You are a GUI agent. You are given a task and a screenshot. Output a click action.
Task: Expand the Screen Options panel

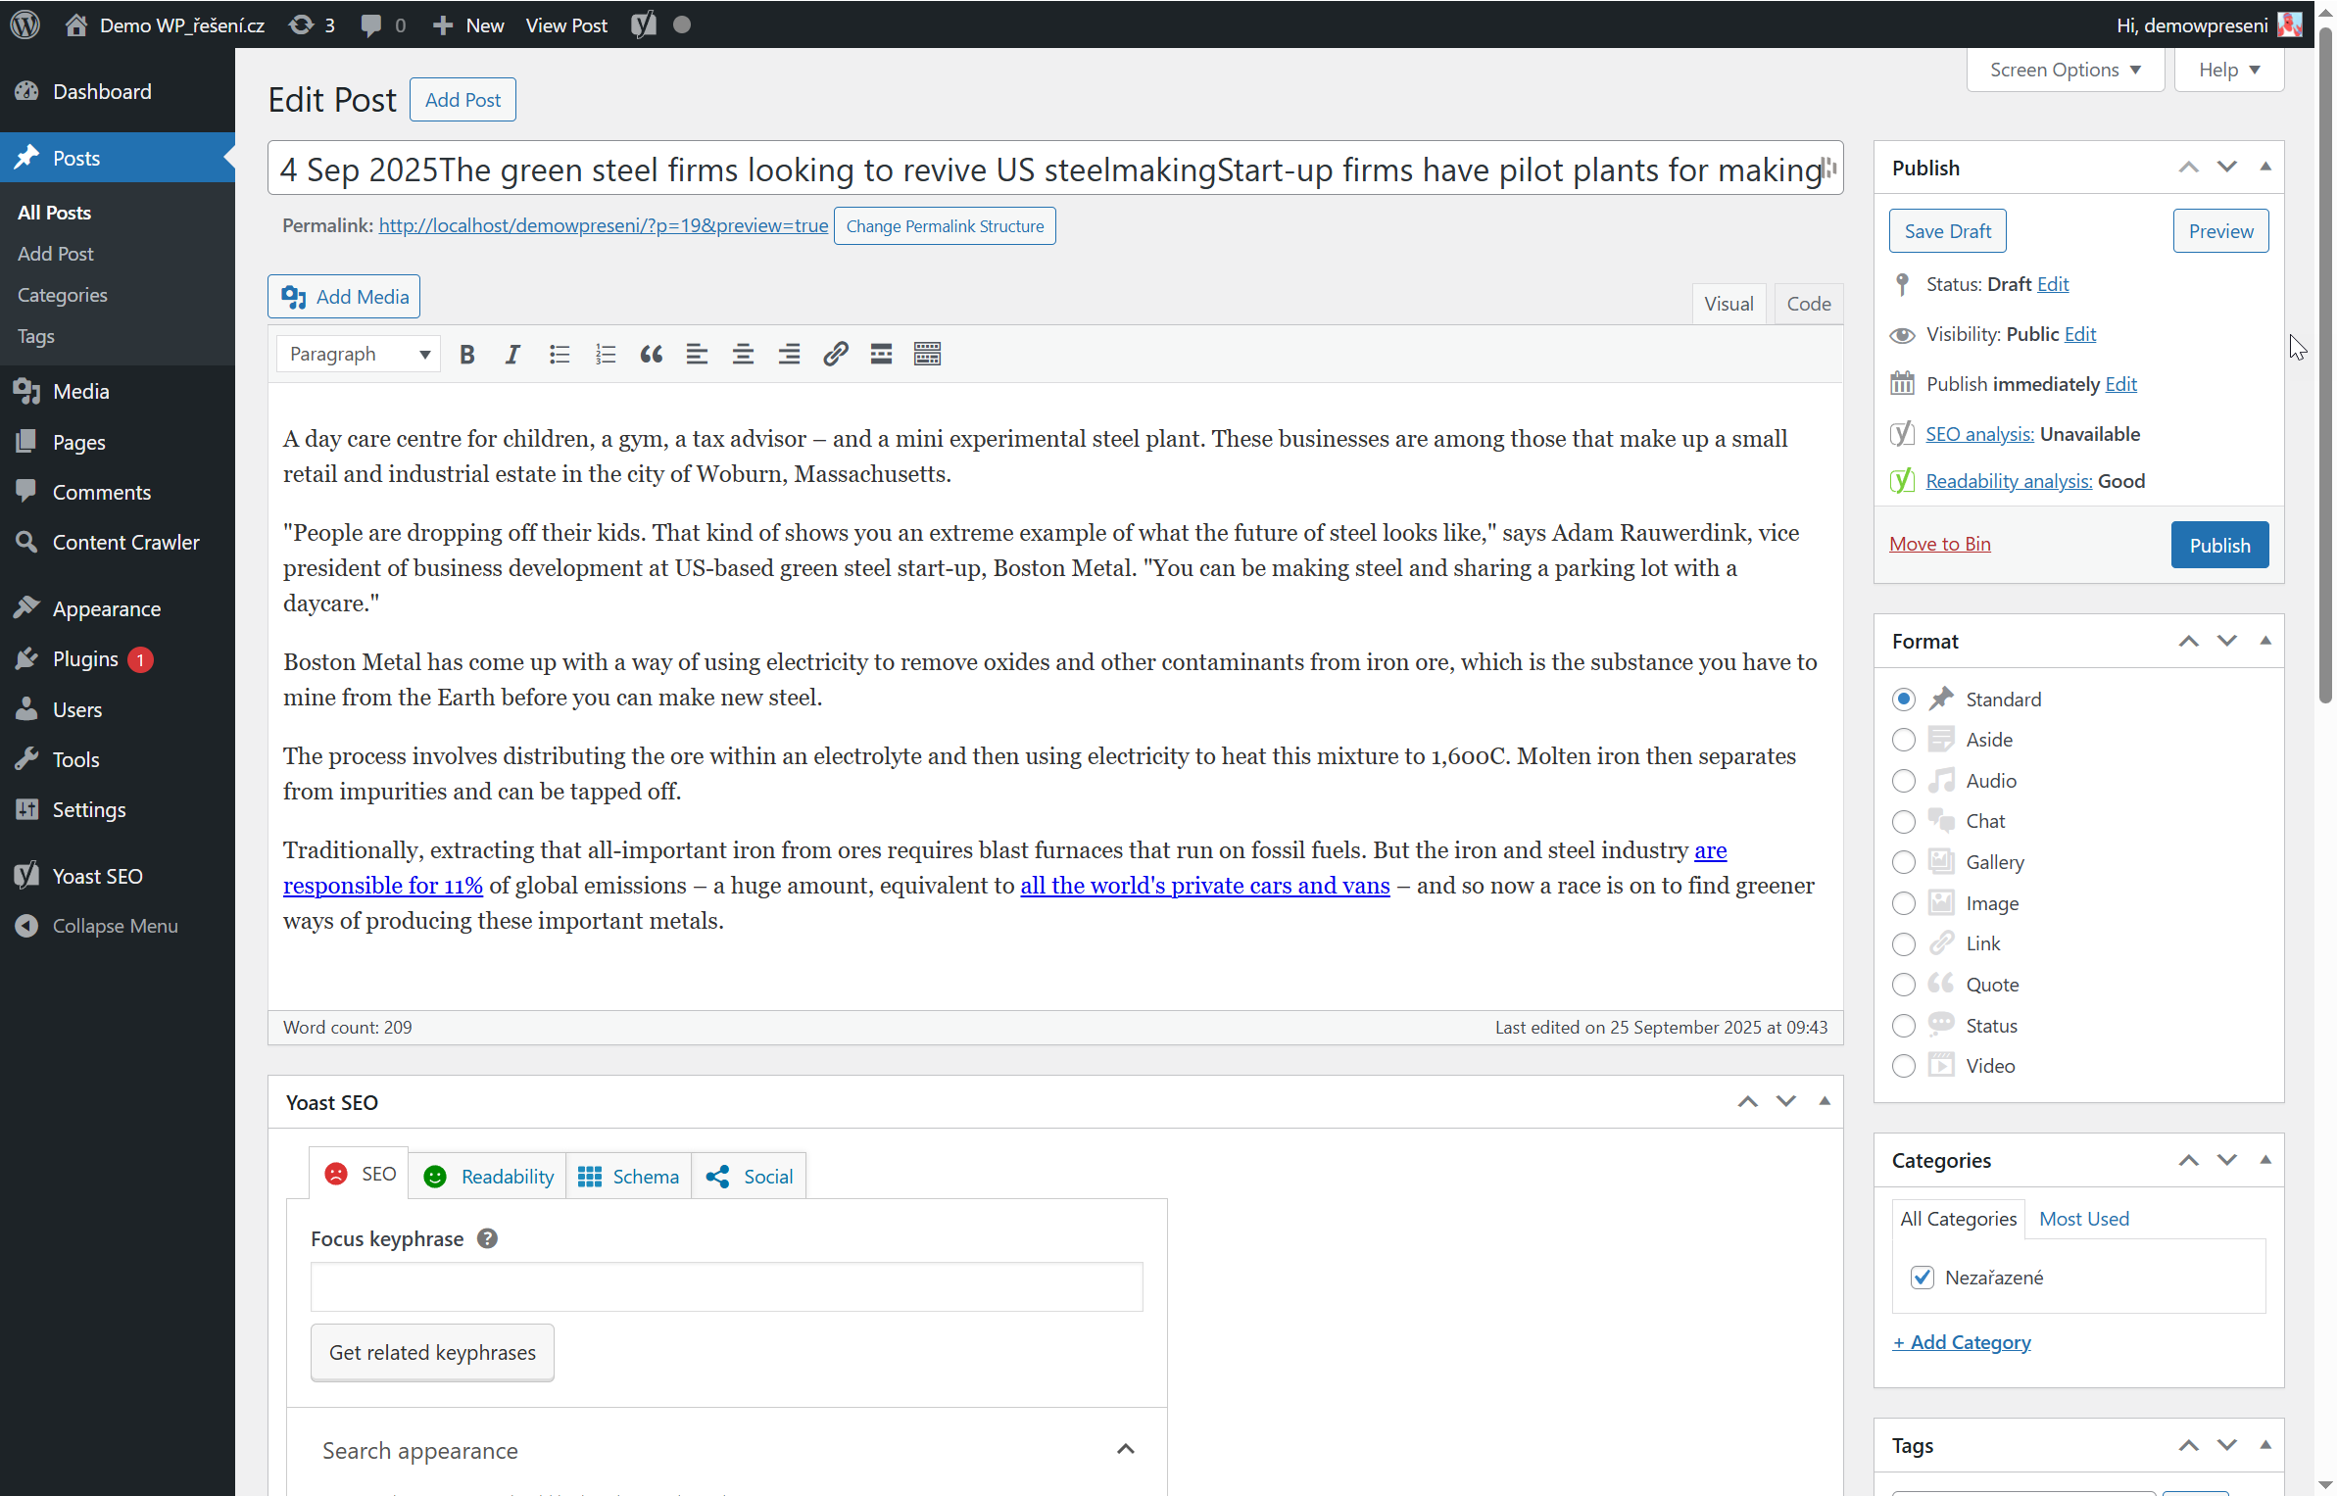pos(2065,71)
